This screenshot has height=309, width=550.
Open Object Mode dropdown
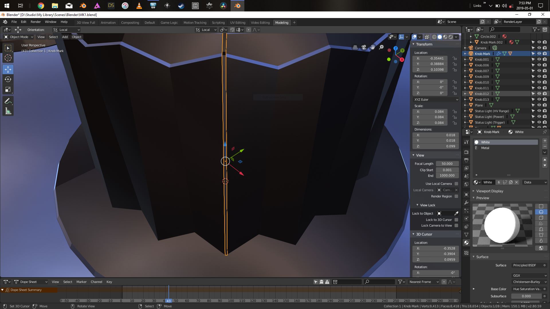click(x=18, y=37)
